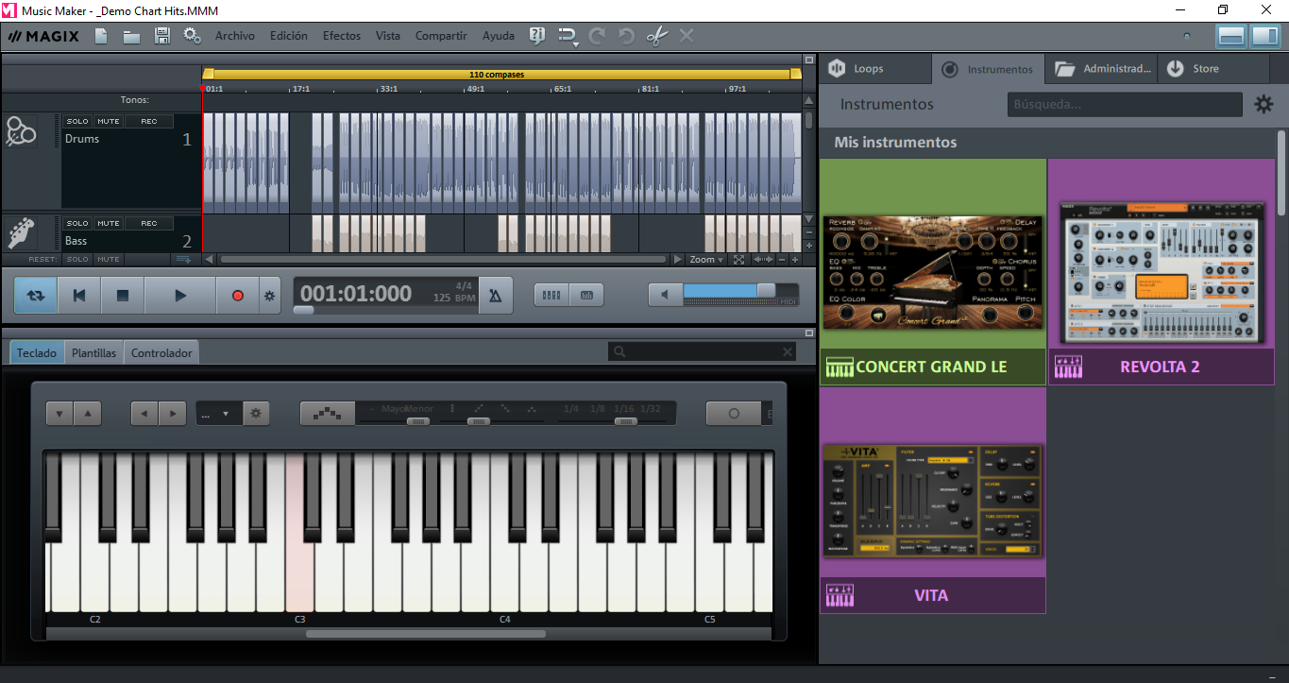Go to the previous keyboard preset arrow
The height and width of the screenshot is (683, 1289).
(144, 413)
